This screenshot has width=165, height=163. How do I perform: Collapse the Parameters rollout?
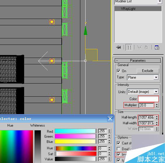pos(138,61)
